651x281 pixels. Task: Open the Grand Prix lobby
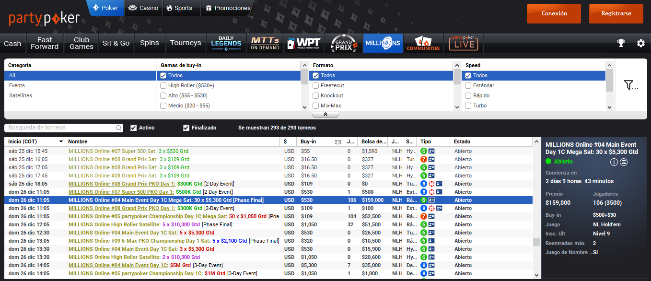pyautogui.click(x=343, y=43)
